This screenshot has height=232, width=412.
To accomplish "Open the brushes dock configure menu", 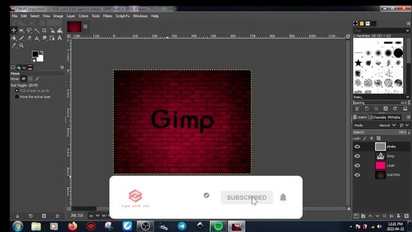I will pos(408,23).
